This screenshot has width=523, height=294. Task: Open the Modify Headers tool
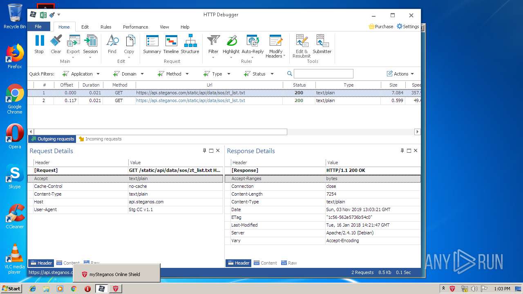pos(276,46)
